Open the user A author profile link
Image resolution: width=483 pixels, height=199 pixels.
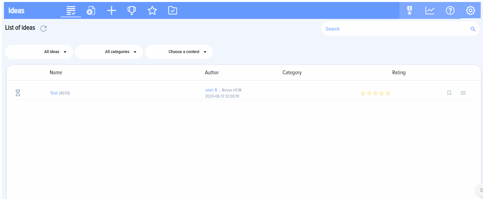(x=211, y=90)
